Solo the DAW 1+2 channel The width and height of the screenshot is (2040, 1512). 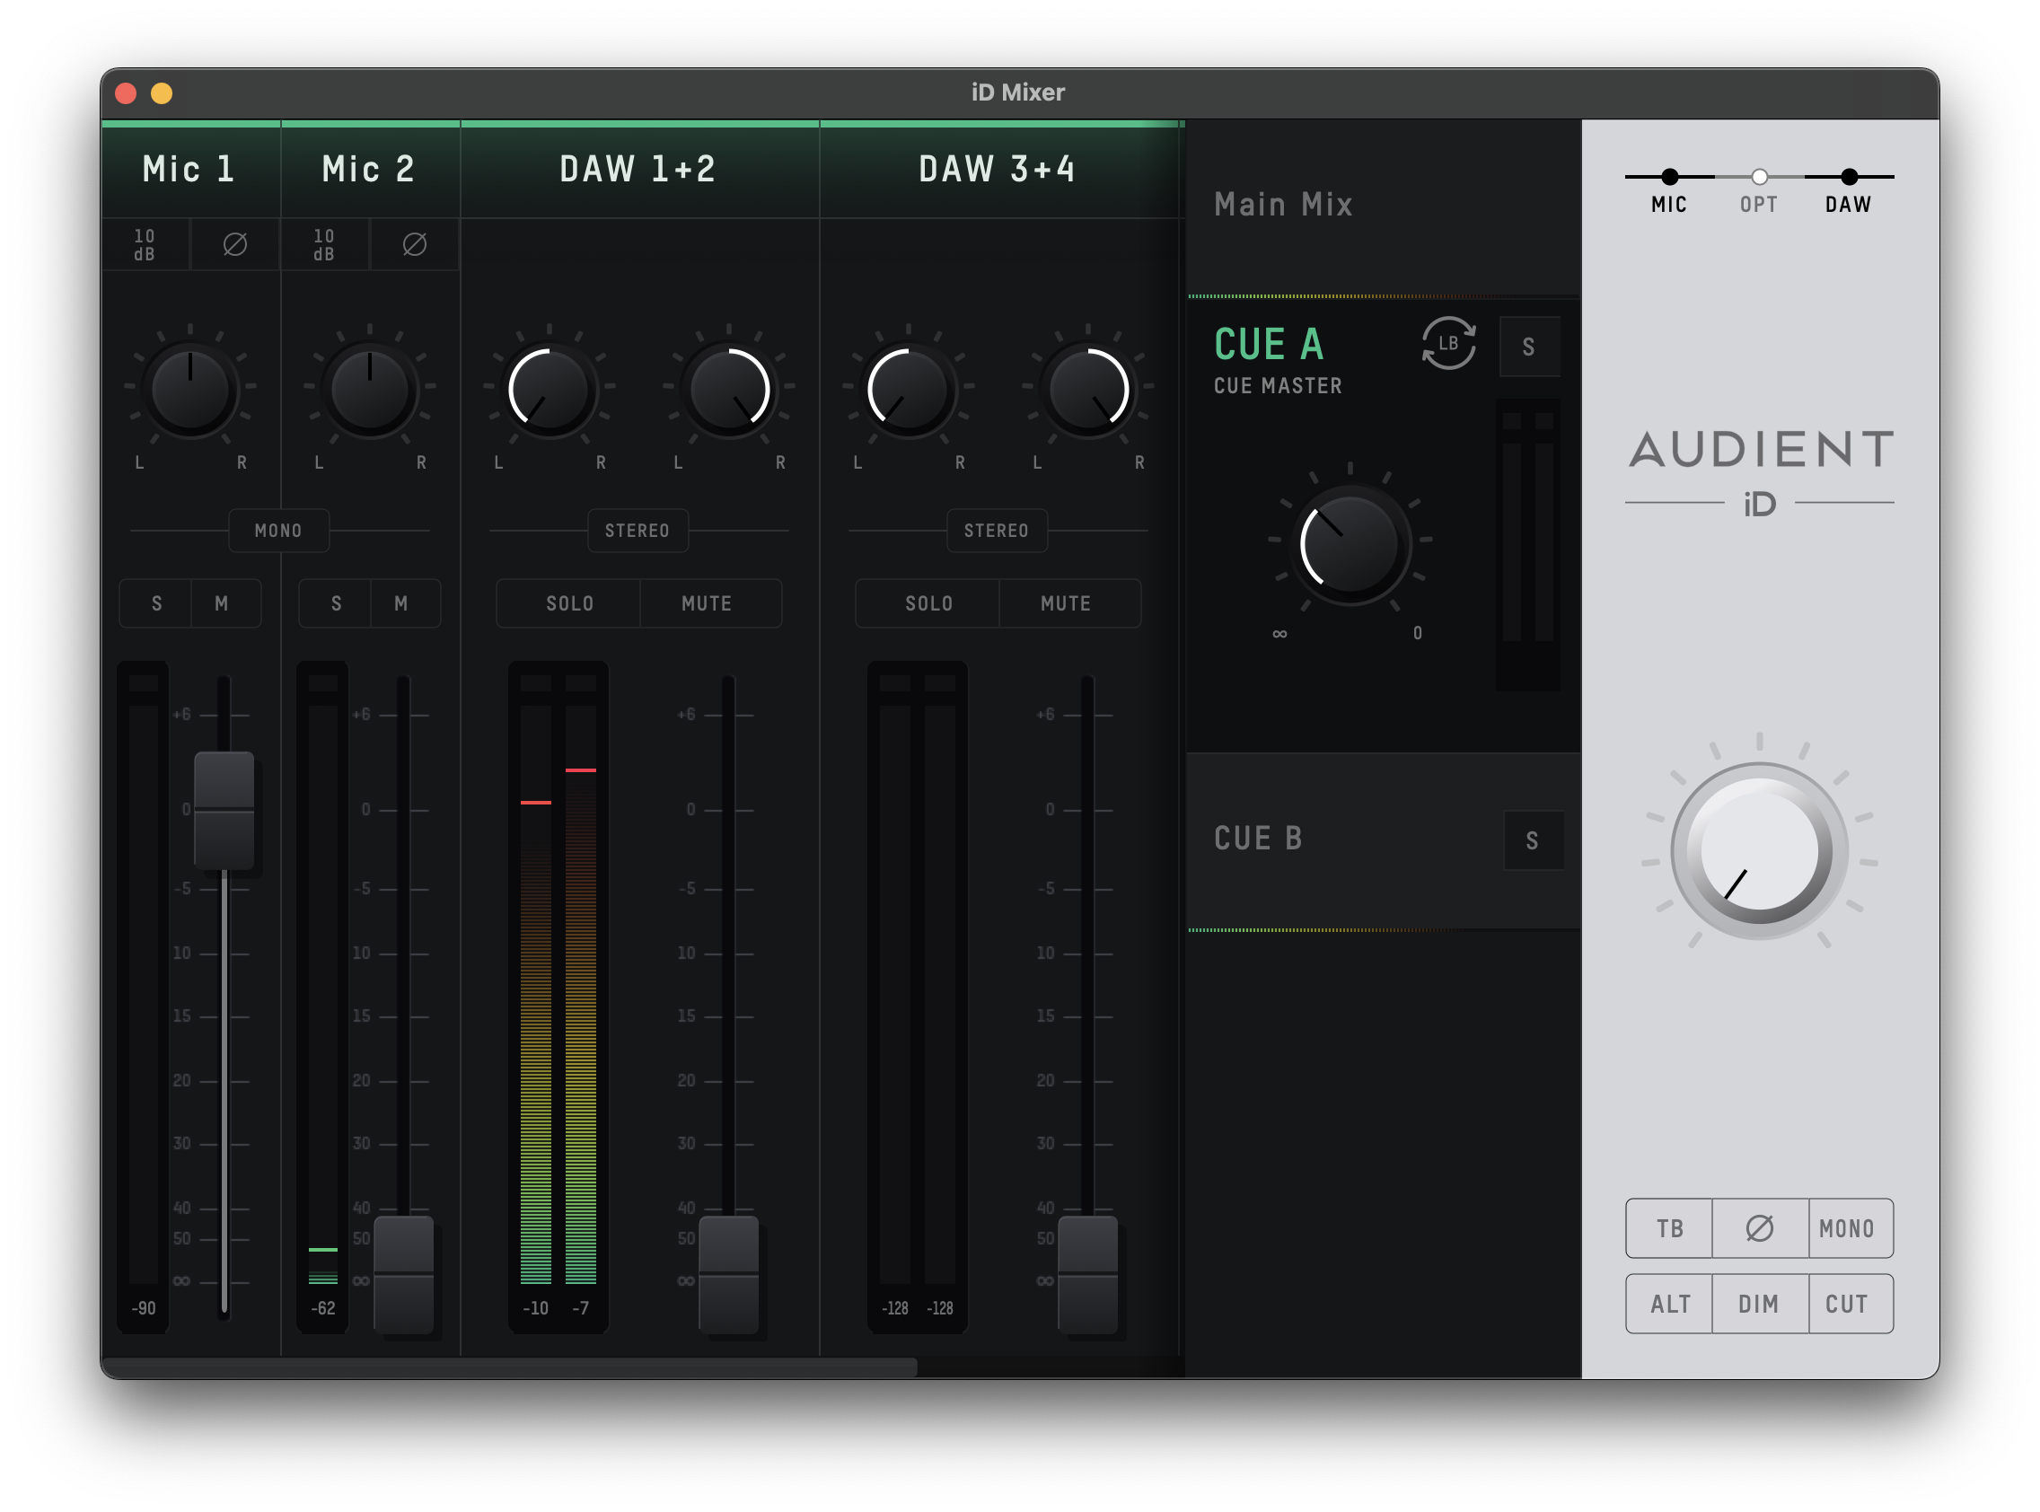click(569, 604)
